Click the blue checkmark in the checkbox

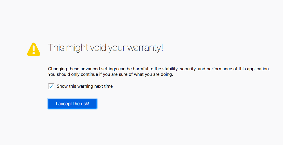[51, 86]
